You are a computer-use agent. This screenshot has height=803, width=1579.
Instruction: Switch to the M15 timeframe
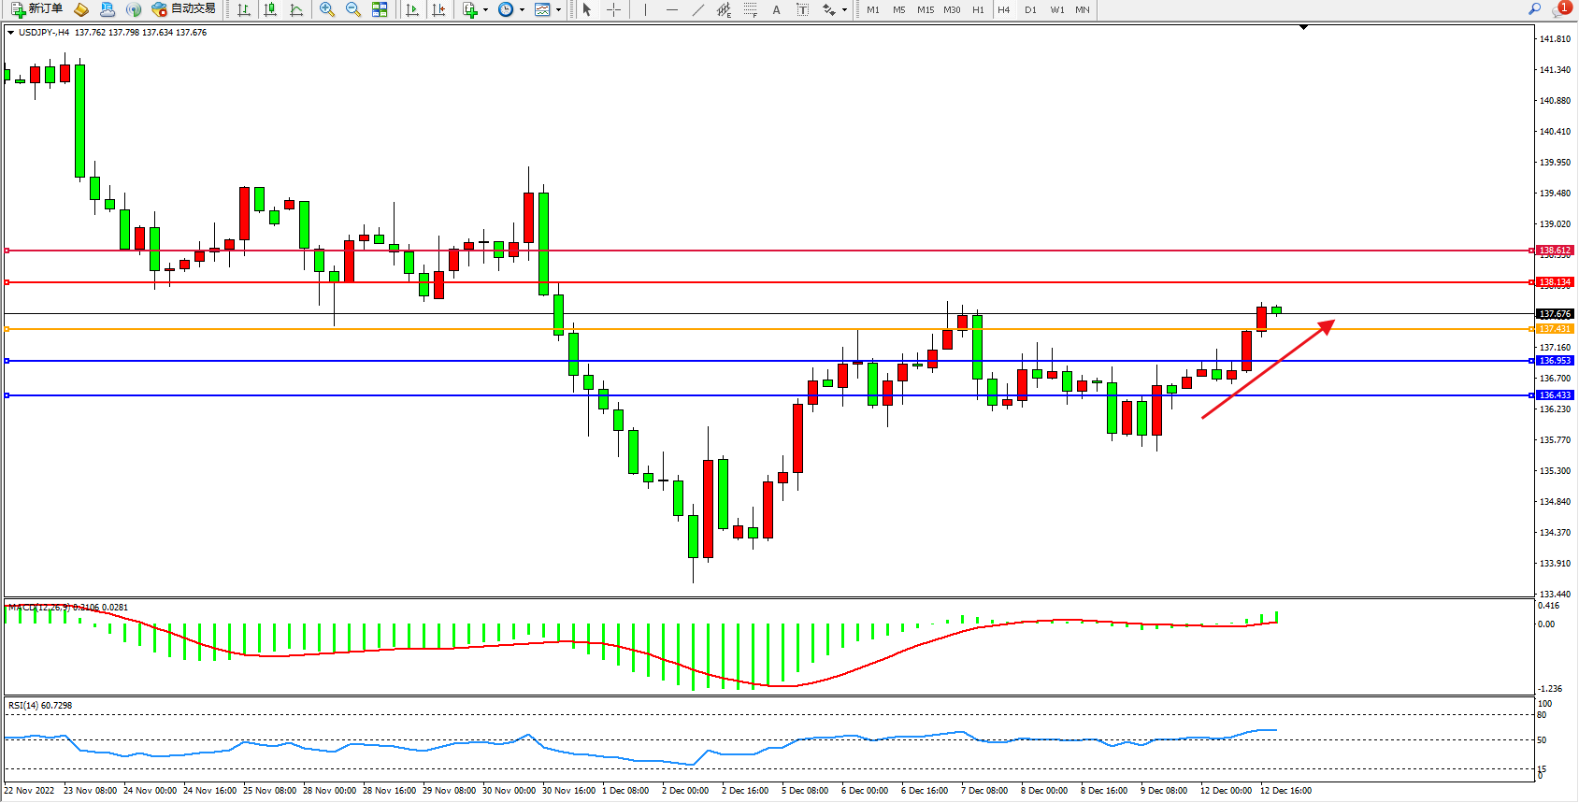(x=925, y=9)
